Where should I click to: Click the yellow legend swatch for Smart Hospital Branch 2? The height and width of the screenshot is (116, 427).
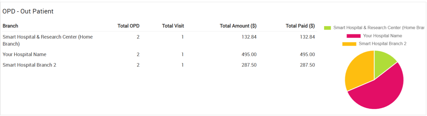pyautogui.click(x=349, y=44)
